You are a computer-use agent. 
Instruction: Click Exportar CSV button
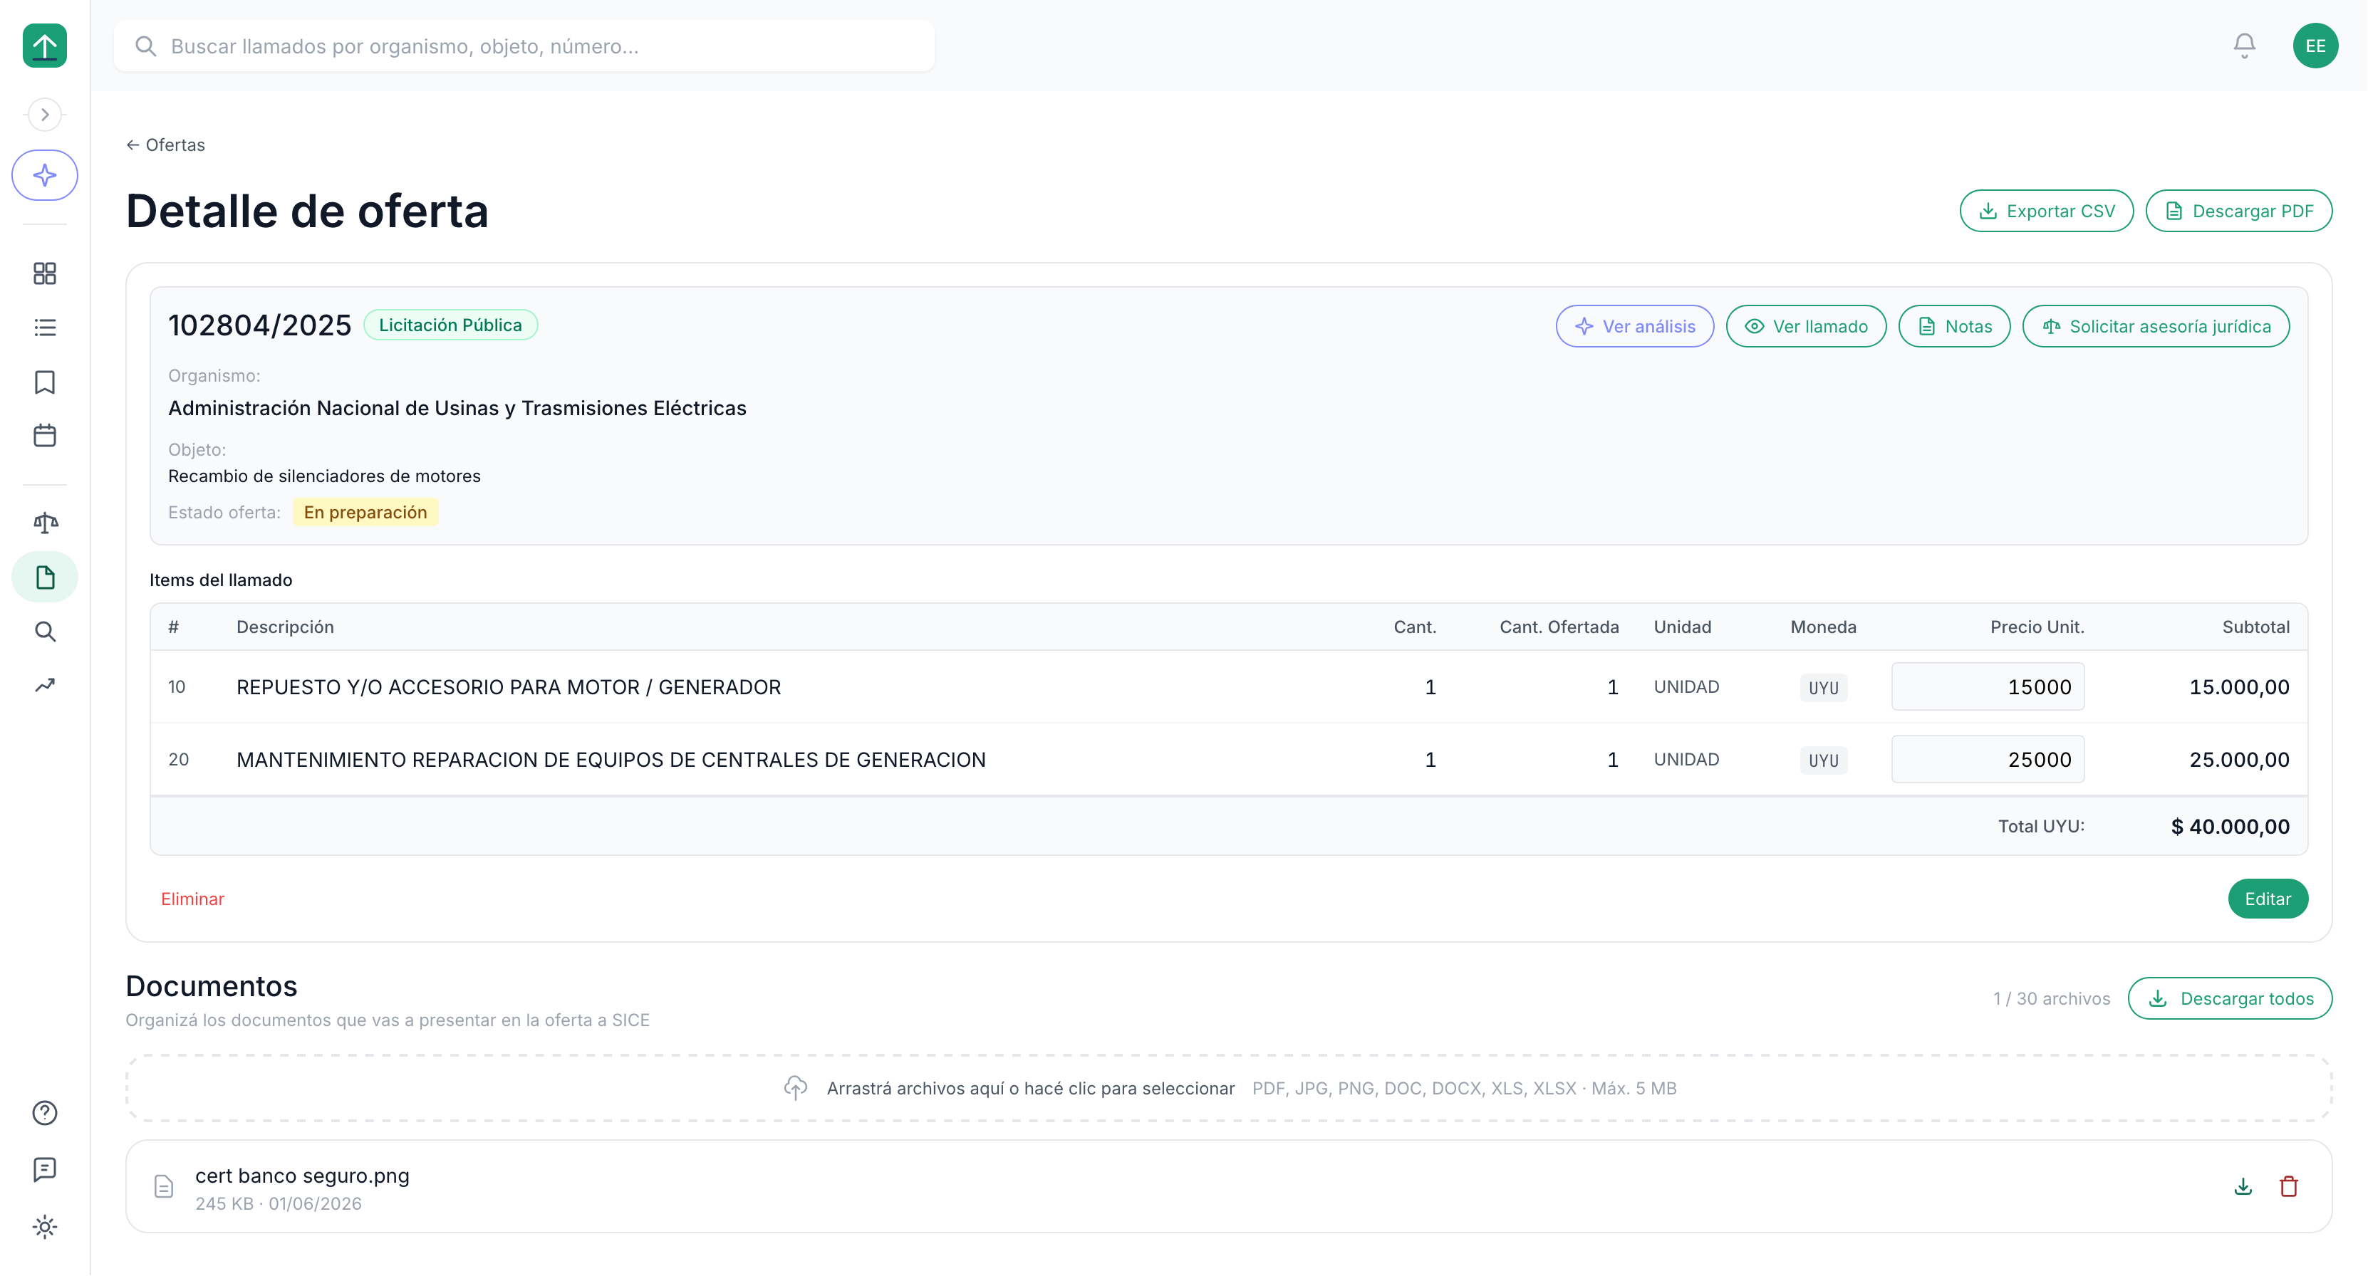pyautogui.click(x=2046, y=210)
